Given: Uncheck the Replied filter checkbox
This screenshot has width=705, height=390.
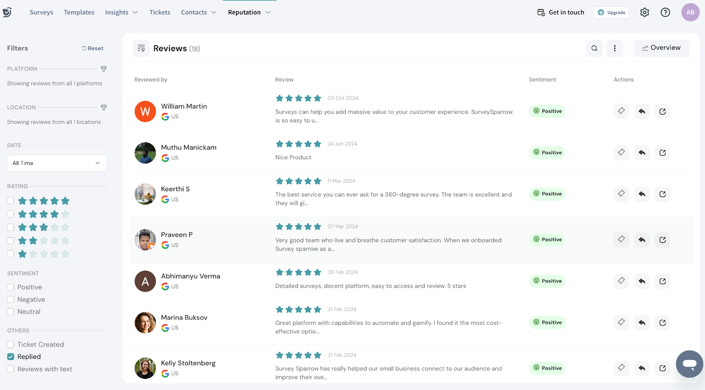Looking at the screenshot, I should click(11, 357).
